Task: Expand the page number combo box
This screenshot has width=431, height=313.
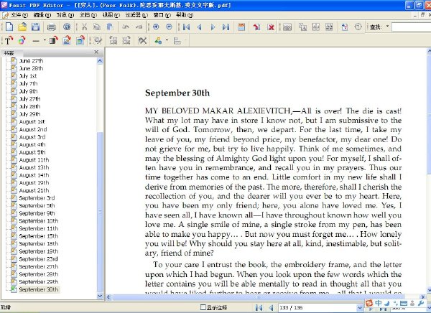Action: pos(360,307)
